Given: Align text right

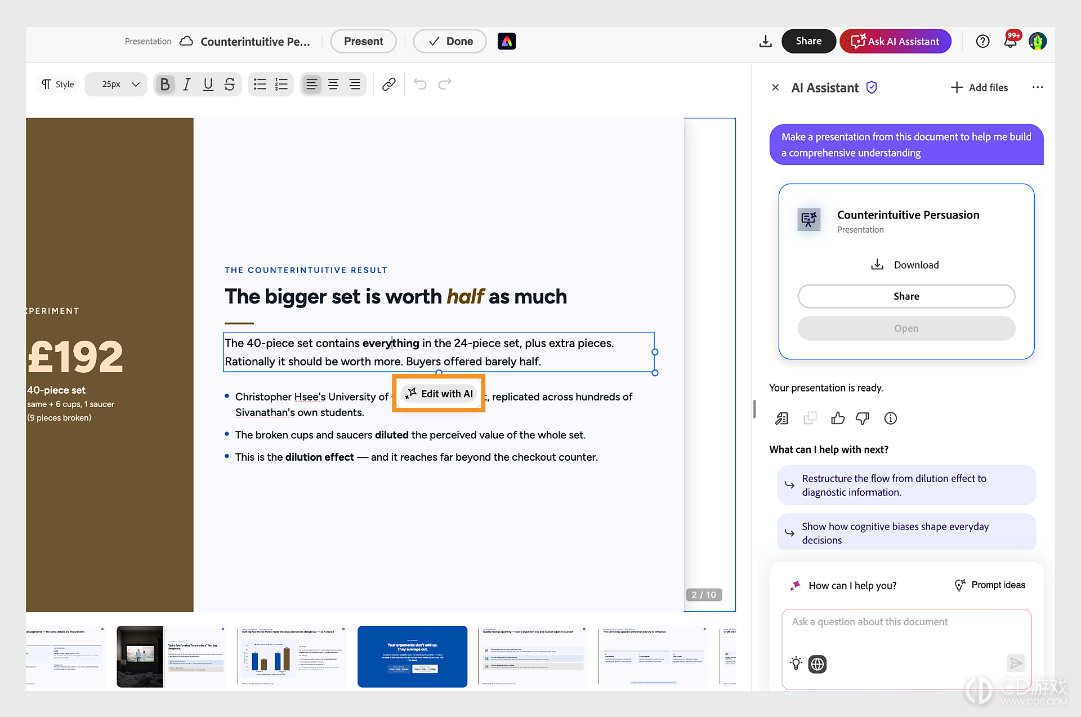Looking at the screenshot, I should click(355, 84).
